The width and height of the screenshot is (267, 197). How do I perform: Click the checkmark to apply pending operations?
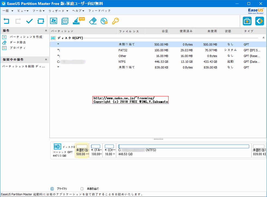29,21
